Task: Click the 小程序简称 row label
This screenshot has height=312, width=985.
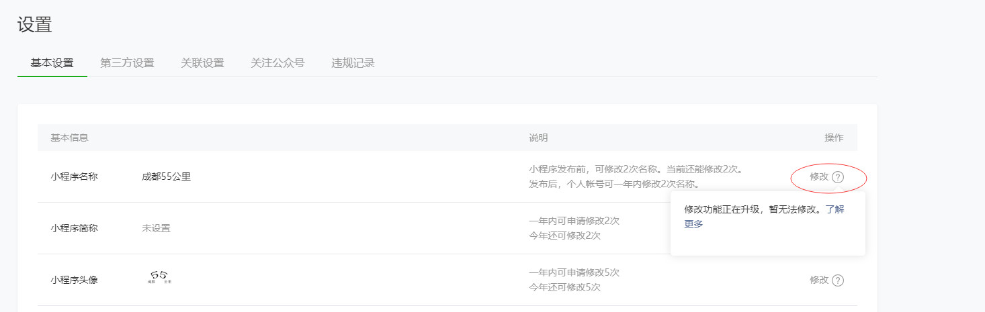Action: click(74, 228)
